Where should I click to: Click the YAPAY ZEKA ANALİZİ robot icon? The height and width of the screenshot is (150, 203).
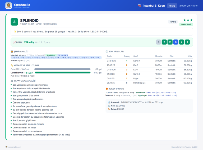click(x=12, y=81)
